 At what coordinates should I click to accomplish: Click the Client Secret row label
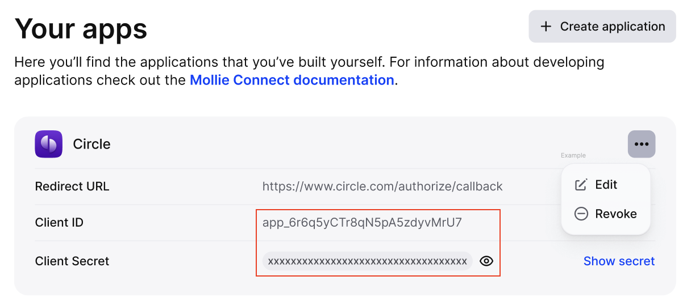pos(72,261)
